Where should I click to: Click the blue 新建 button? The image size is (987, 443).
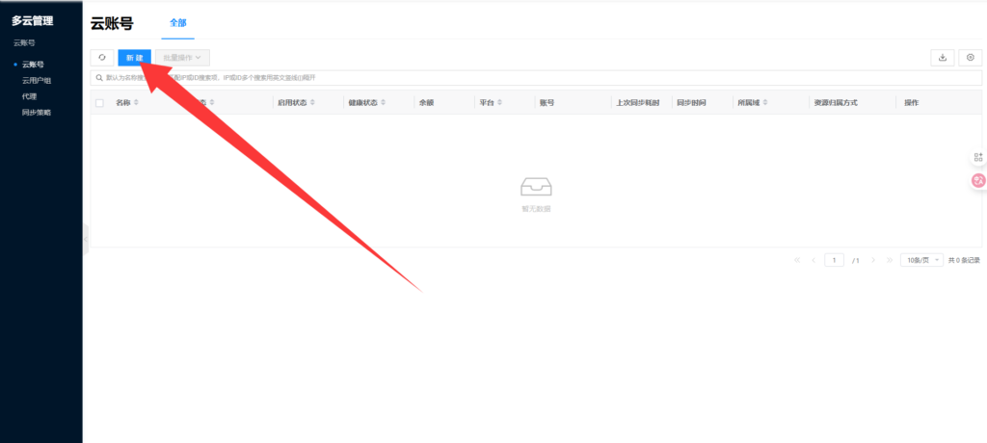tap(134, 58)
